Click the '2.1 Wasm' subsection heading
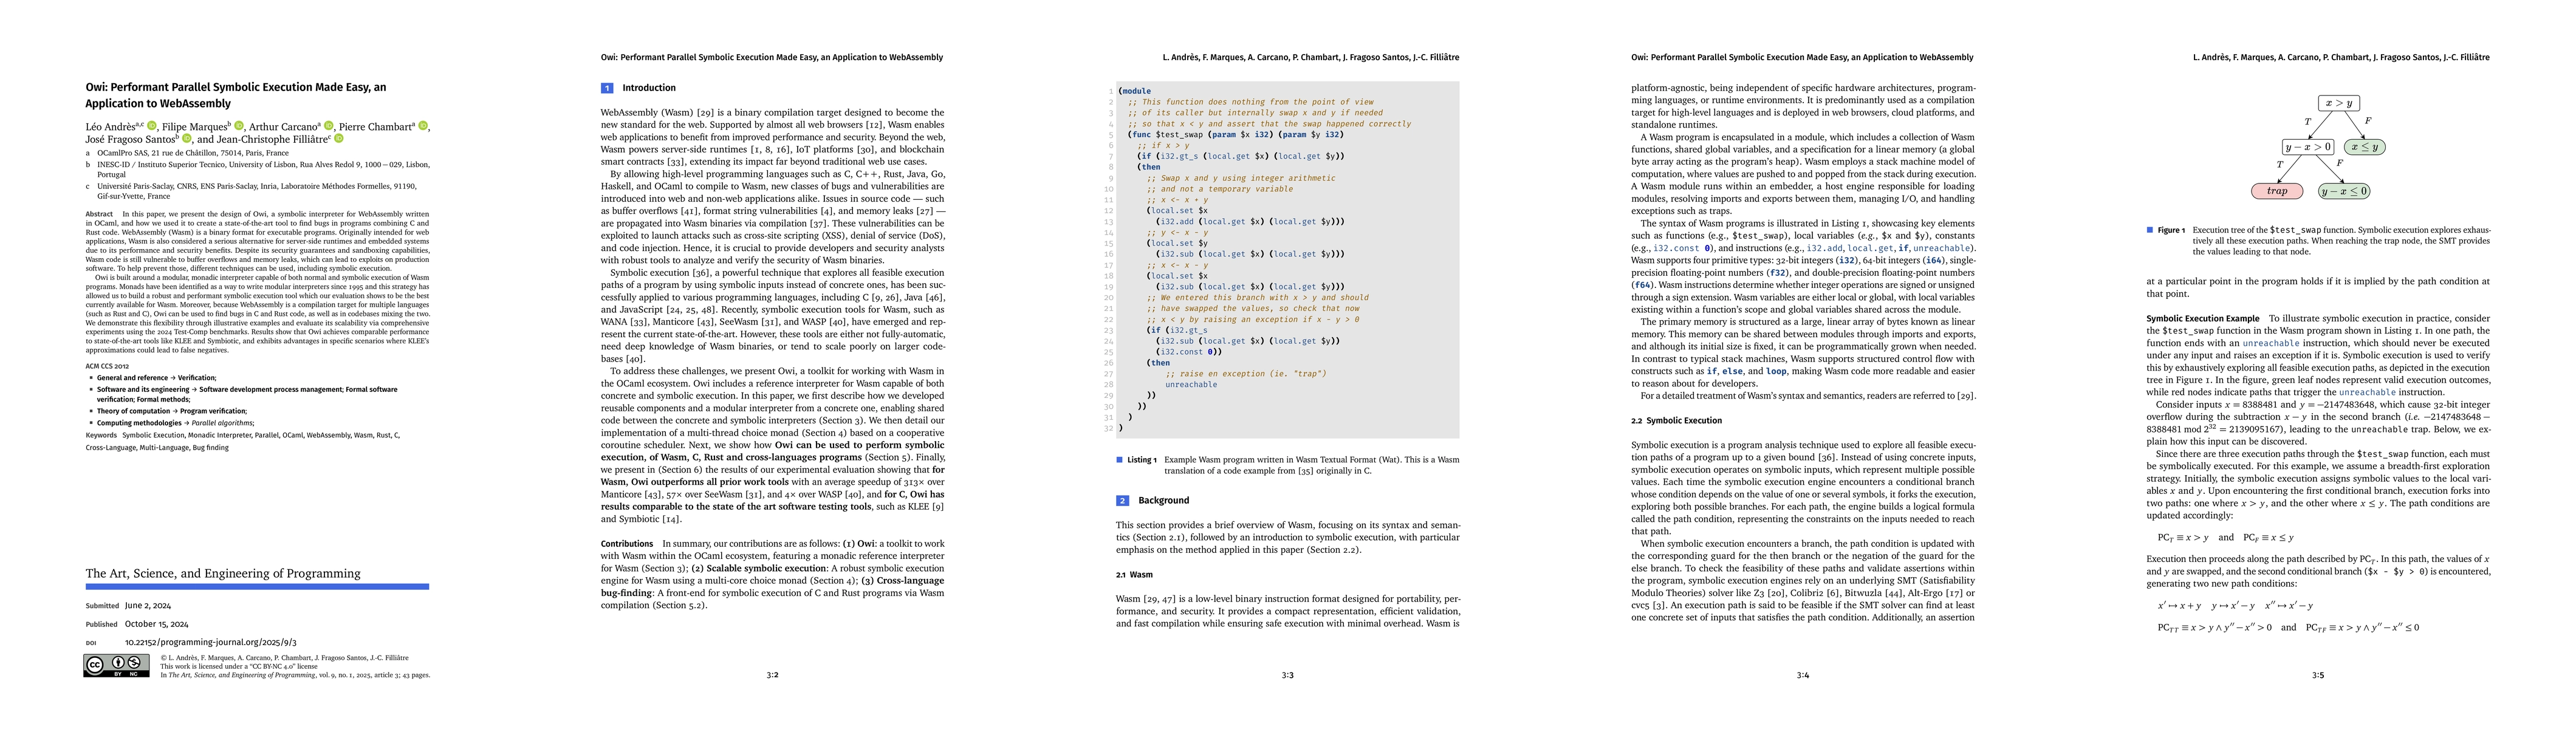The width and height of the screenshot is (2576, 729). [1134, 575]
